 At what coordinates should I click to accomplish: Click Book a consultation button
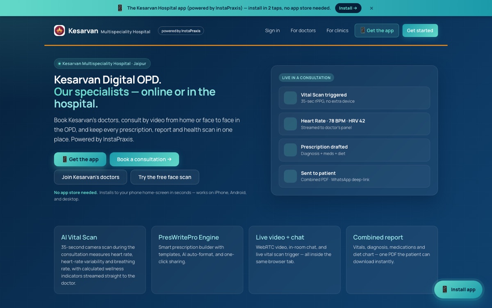[x=144, y=159]
